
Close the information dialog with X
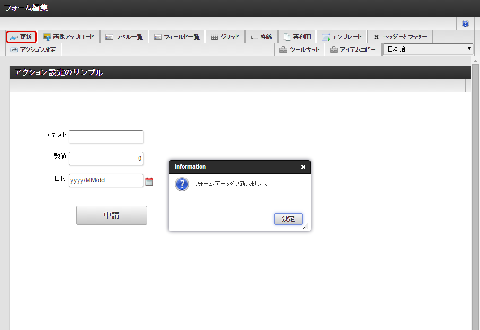[x=303, y=167]
